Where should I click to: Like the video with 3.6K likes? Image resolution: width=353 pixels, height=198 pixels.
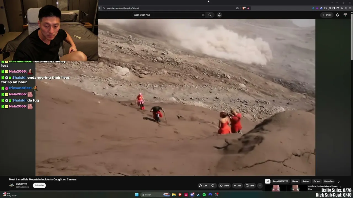(203, 186)
